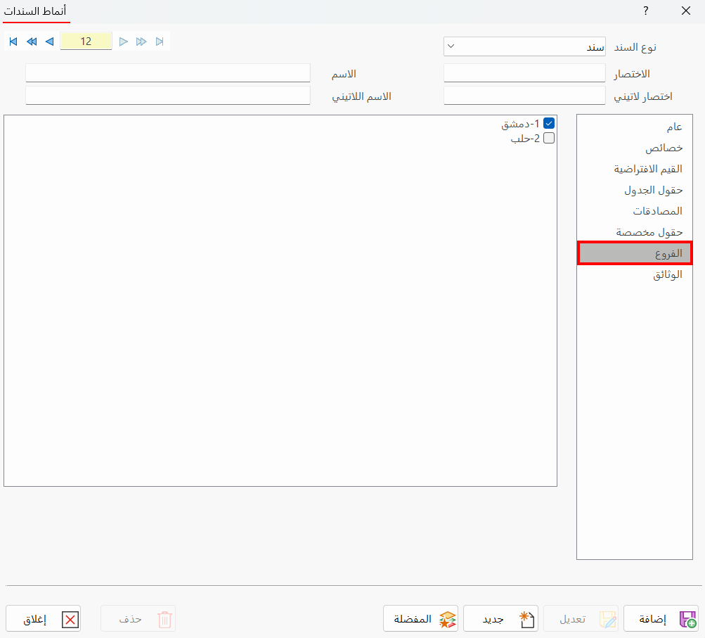Focus the الاختصار input field
The width and height of the screenshot is (705, 638).
pyautogui.click(x=524, y=73)
